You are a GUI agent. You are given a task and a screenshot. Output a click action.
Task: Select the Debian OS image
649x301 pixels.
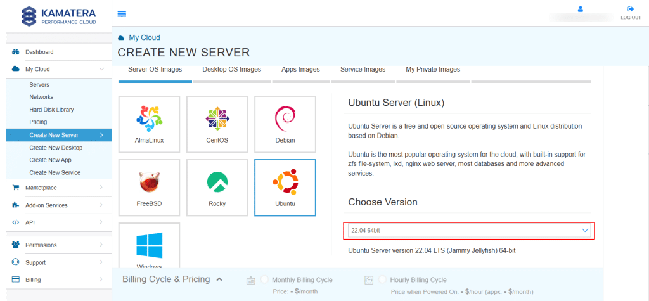tap(285, 124)
